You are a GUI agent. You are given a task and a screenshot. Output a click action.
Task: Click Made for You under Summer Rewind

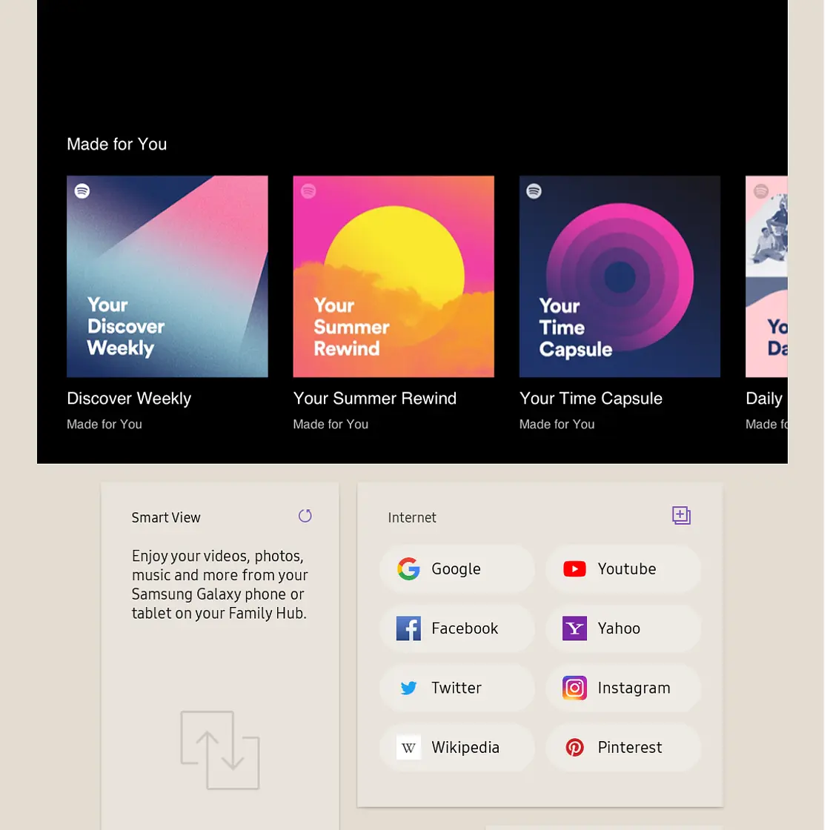[x=331, y=424]
